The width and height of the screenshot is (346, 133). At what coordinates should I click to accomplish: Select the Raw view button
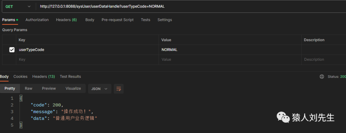pyautogui.click(x=29, y=89)
